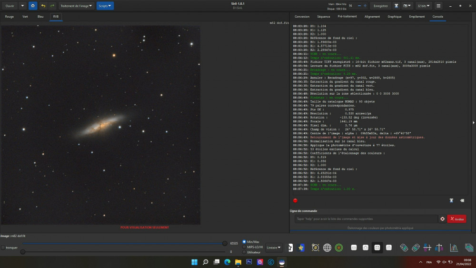Screen dimensions: 476x268
Task: Click the upper cutoff slider handle at 65535
Action: point(225,243)
